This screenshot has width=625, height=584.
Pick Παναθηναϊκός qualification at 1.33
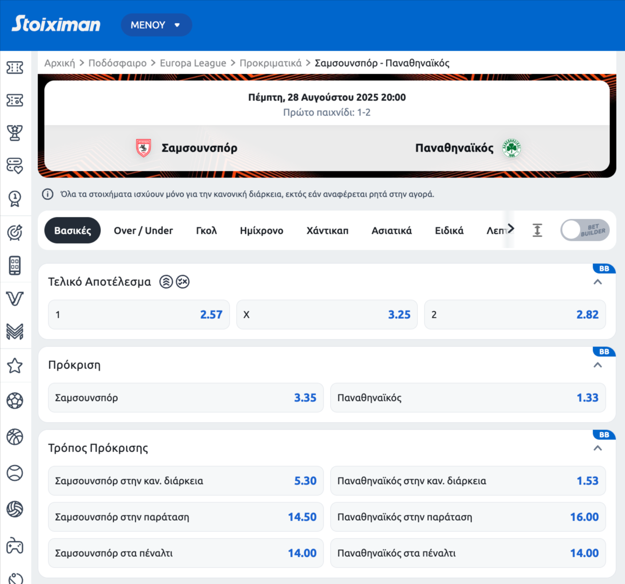click(x=468, y=398)
